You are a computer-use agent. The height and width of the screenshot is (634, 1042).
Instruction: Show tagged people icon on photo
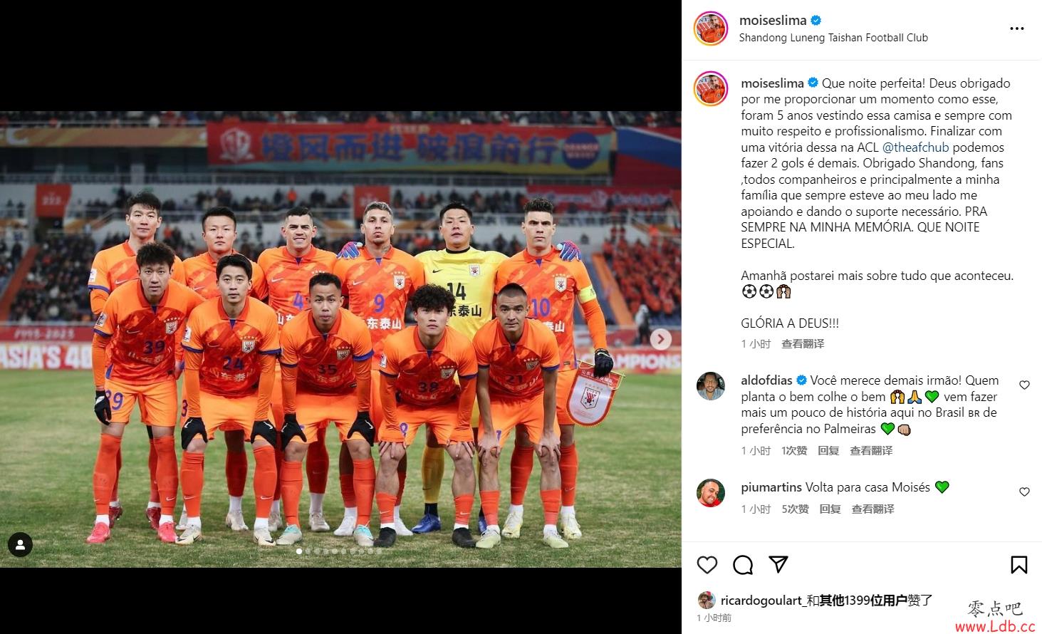pyautogui.click(x=20, y=546)
